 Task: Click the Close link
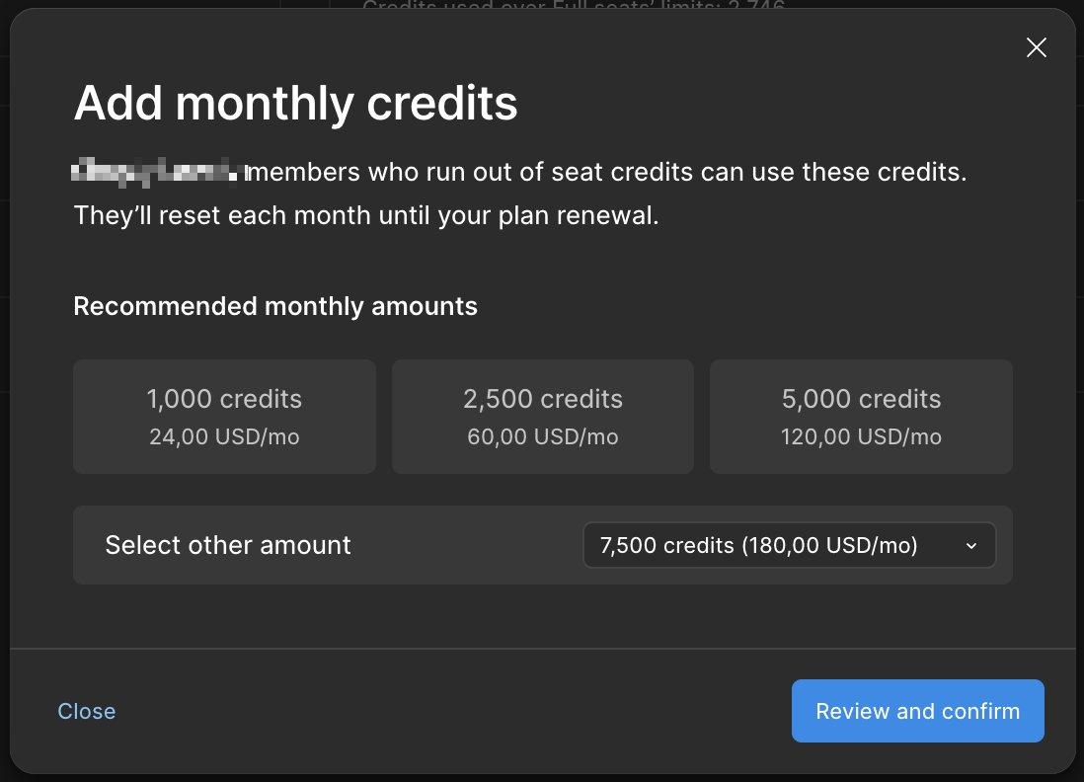point(87,711)
